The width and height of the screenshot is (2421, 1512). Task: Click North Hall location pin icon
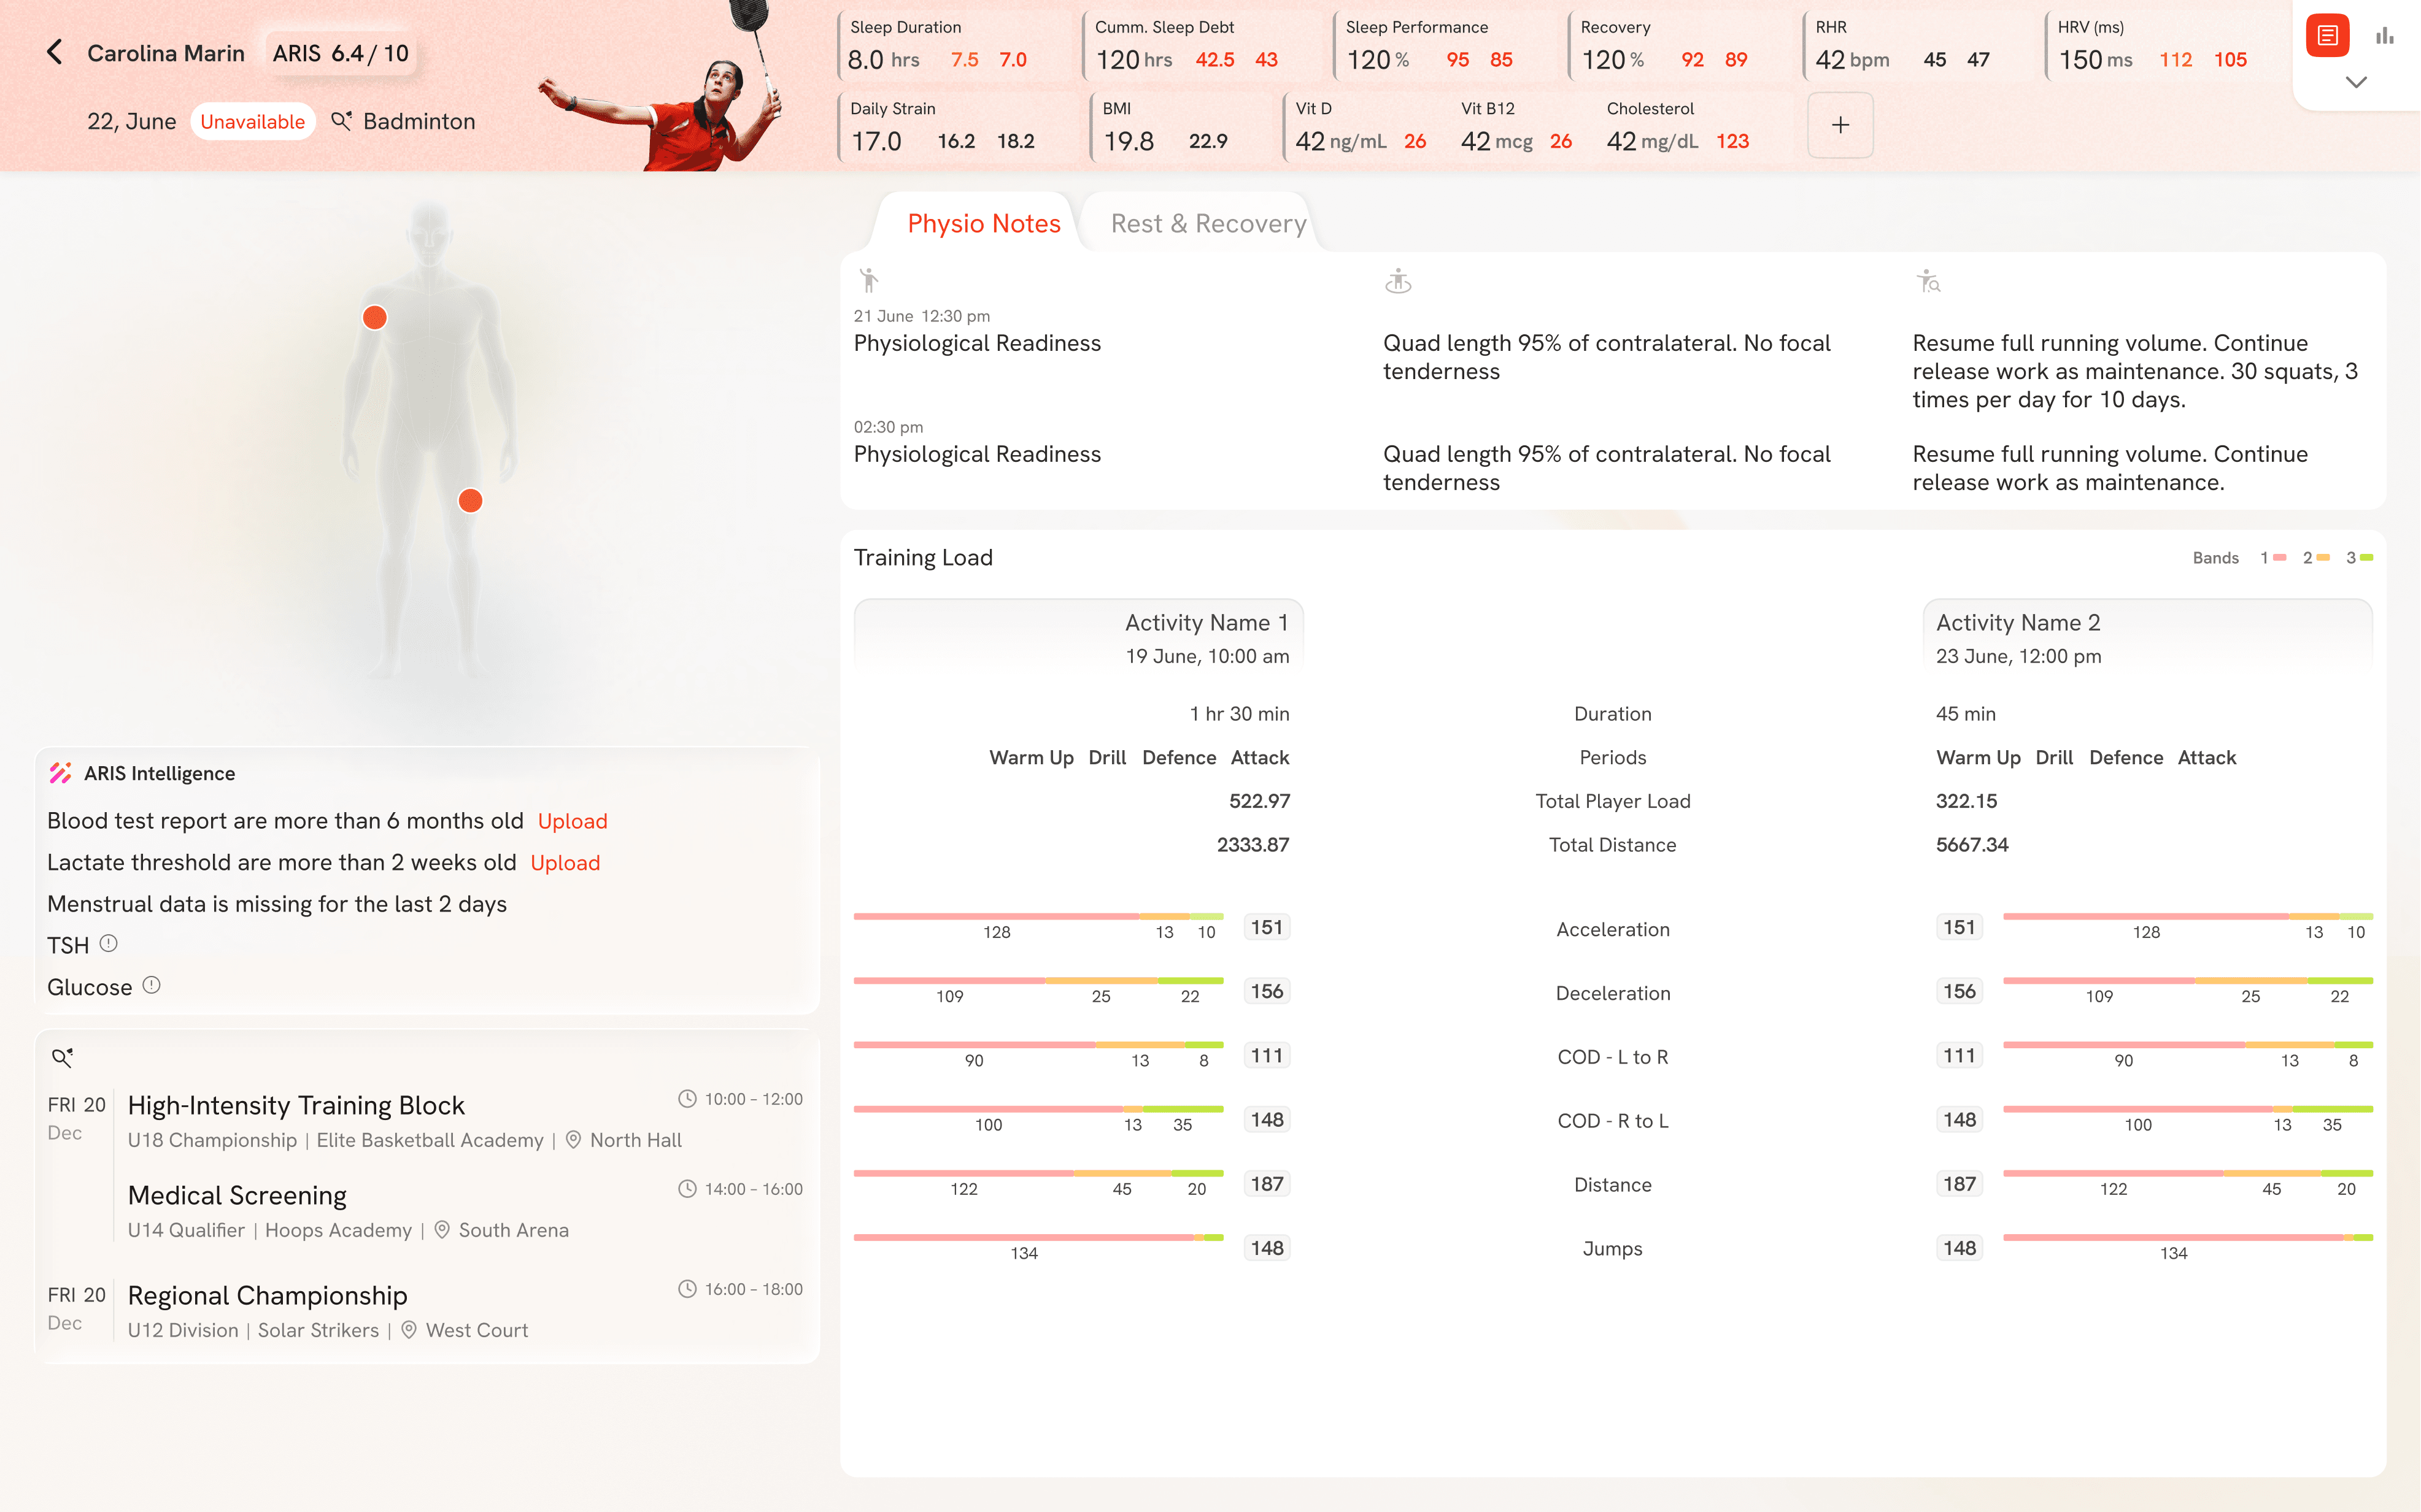pos(573,1140)
